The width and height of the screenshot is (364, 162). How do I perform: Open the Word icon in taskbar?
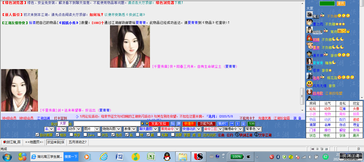[119, 157]
